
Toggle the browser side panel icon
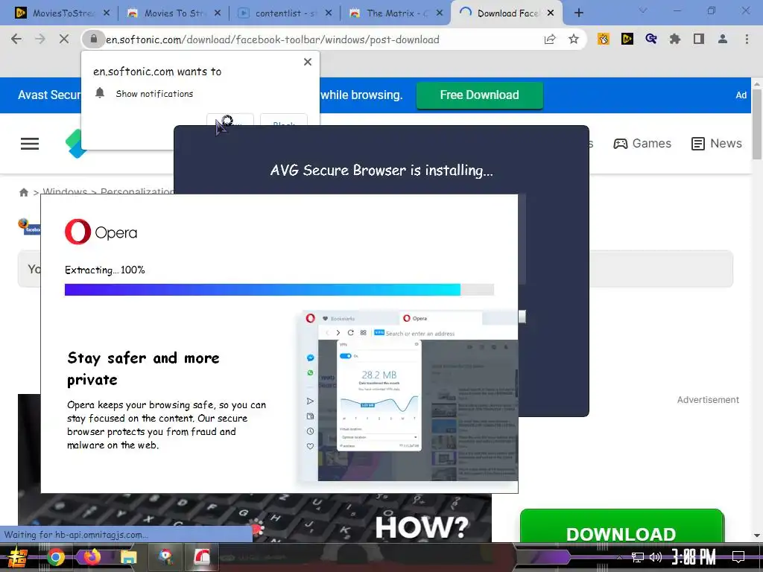pyautogui.click(x=699, y=39)
